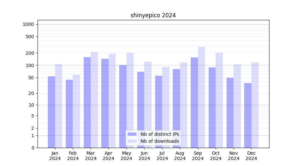Select the 'Nb of distinct IPs' legend label
This screenshot has height=166, width=299.
pyautogui.click(x=159, y=134)
